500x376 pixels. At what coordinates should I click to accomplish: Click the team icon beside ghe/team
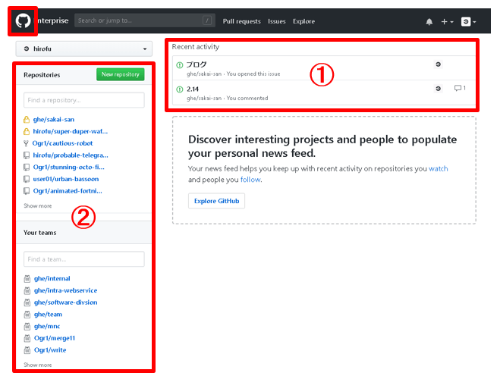pyautogui.click(x=27, y=315)
